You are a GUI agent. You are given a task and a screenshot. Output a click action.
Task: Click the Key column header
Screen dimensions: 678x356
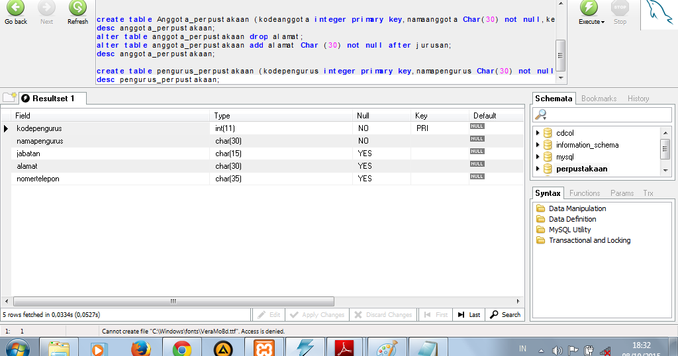(440, 115)
